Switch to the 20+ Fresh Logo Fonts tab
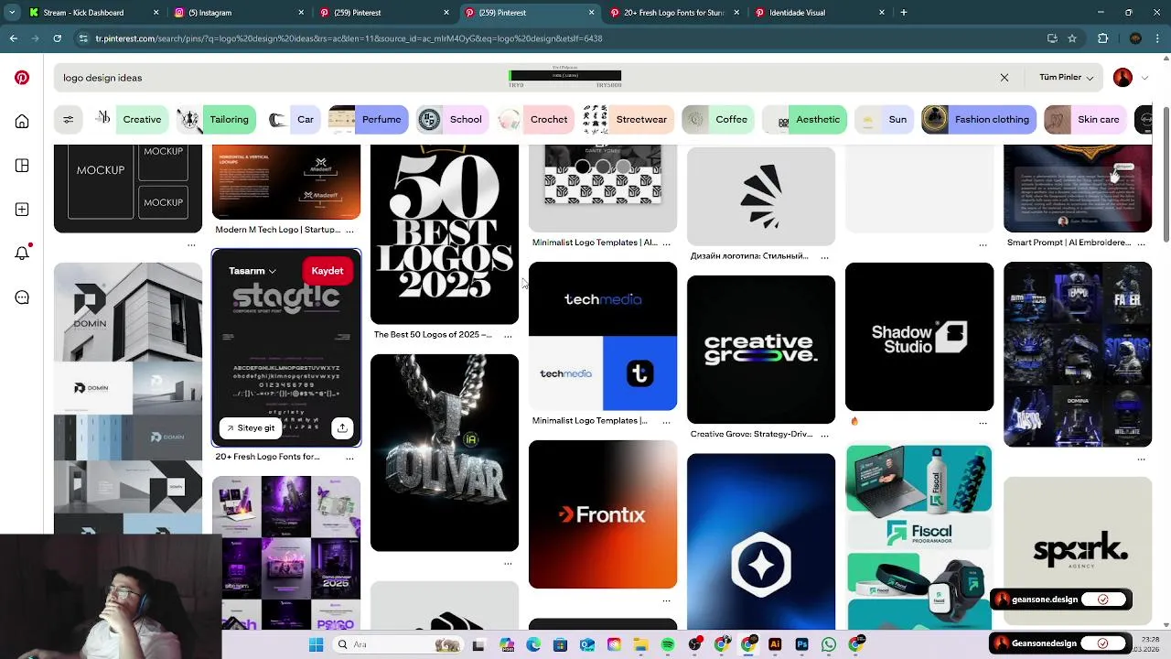Viewport: 1171px width, 659px height. coord(672,13)
